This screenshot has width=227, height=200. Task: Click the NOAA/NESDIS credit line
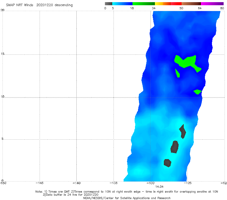click(127, 198)
